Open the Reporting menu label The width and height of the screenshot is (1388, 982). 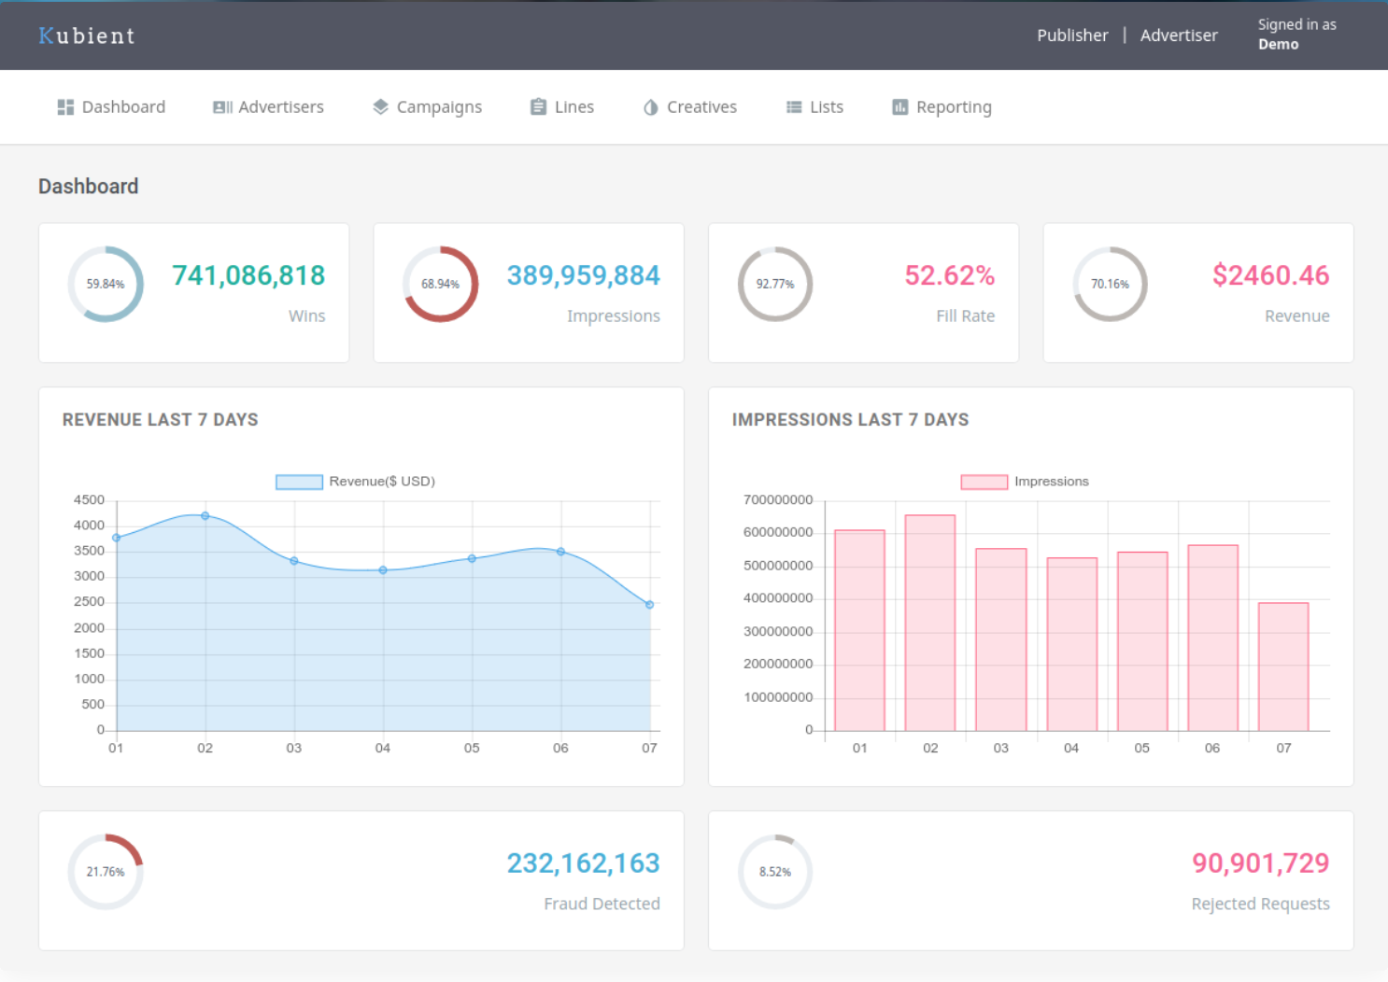[x=954, y=107]
